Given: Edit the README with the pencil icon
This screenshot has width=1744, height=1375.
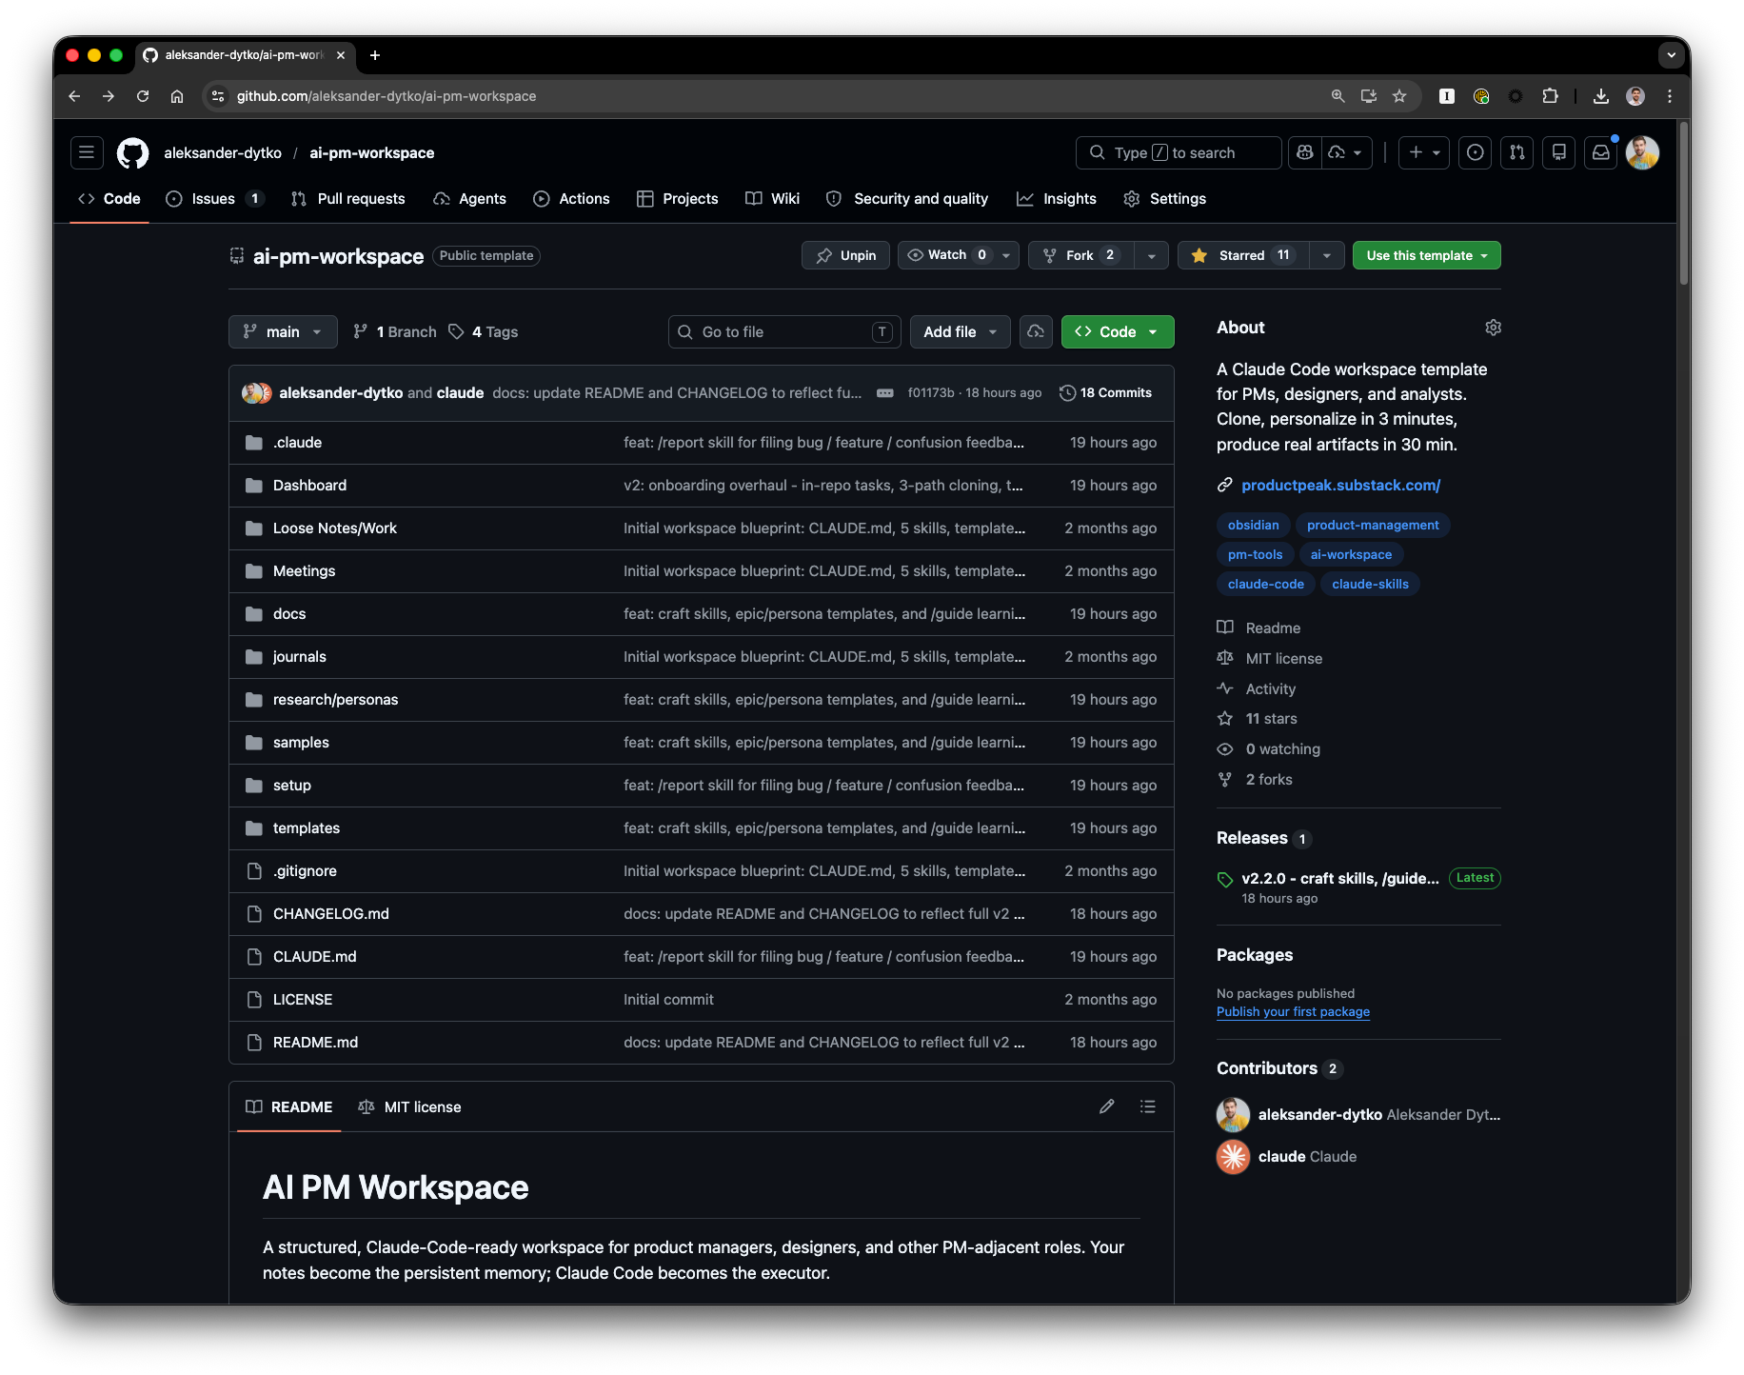Looking at the screenshot, I should 1106,1106.
